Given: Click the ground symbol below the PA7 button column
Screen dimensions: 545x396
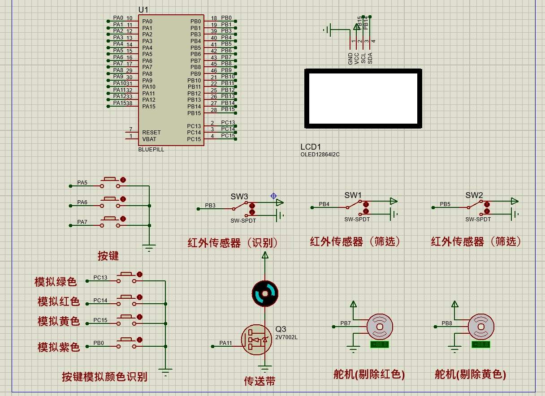Looking at the screenshot, I should [x=150, y=248].
